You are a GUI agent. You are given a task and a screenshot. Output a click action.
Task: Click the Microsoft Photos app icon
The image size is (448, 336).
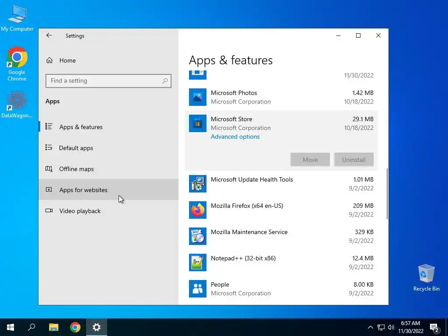click(198, 97)
